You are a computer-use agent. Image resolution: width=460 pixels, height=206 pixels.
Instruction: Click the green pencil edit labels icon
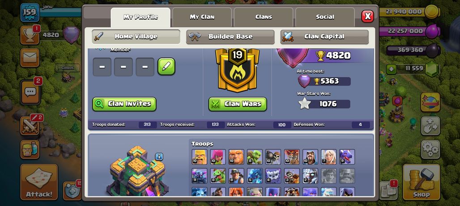pos(166,66)
